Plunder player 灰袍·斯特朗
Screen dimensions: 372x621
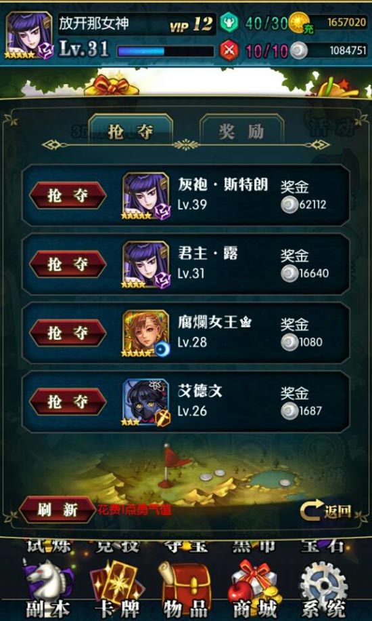click(x=68, y=195)
